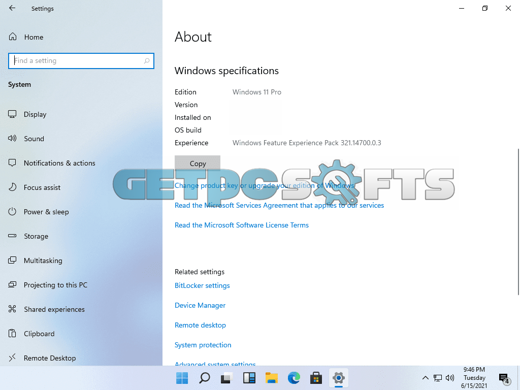Open Change product key or upgrade link
This screenshot has width=520, height=390.
click(x=264, y=185)
